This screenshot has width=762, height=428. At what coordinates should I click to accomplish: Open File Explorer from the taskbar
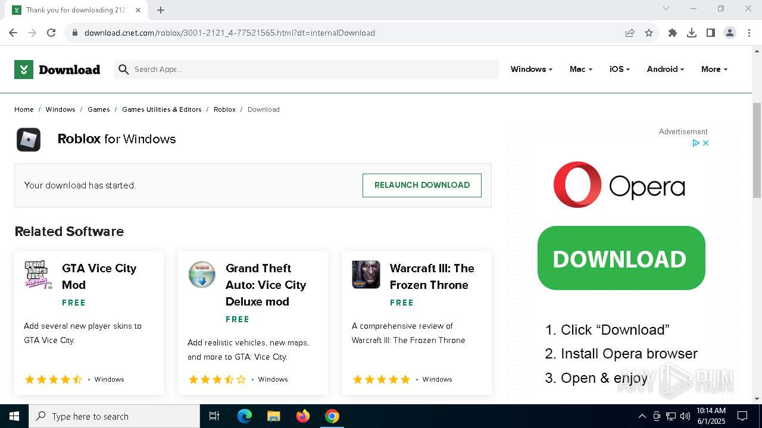pyautogui.click(x=273, y=416)
